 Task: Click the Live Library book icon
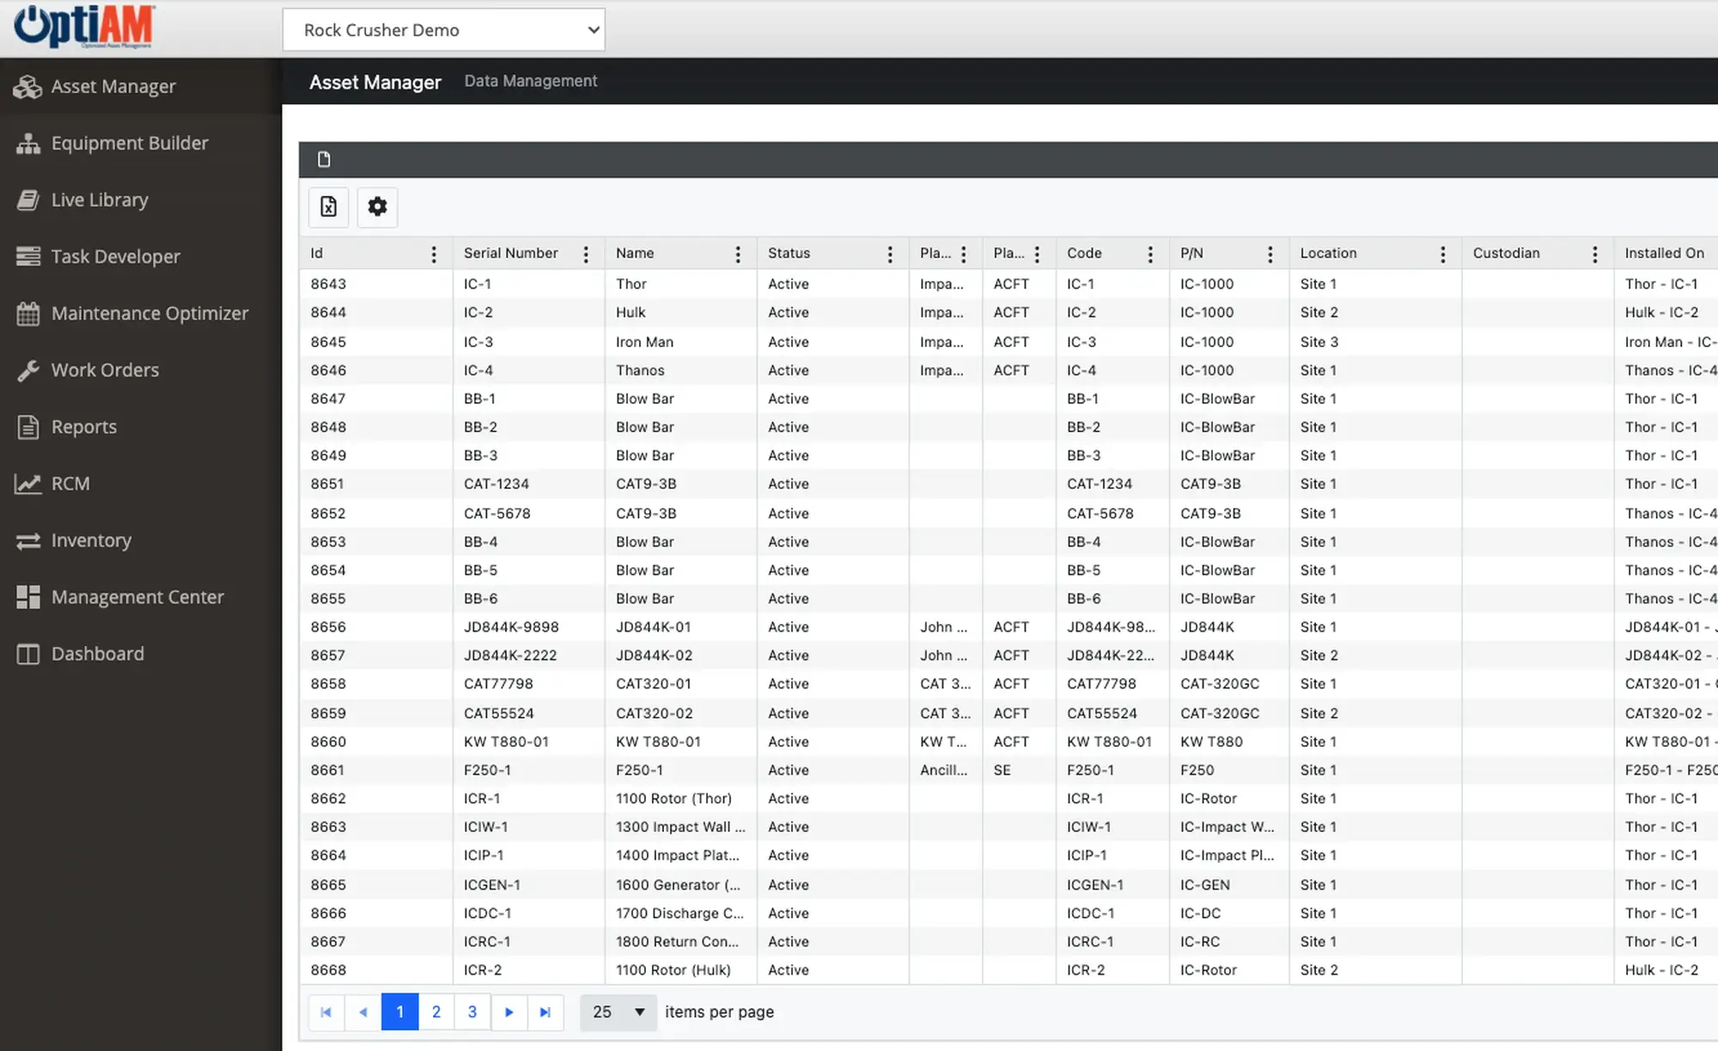point(27,200)
